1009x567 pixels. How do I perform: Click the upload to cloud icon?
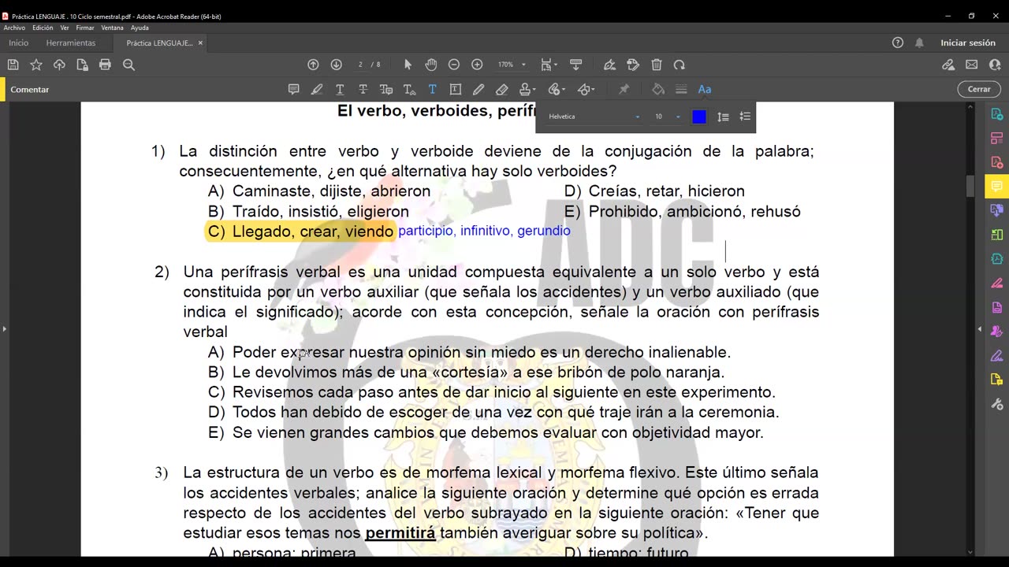(x=59, y=65)
